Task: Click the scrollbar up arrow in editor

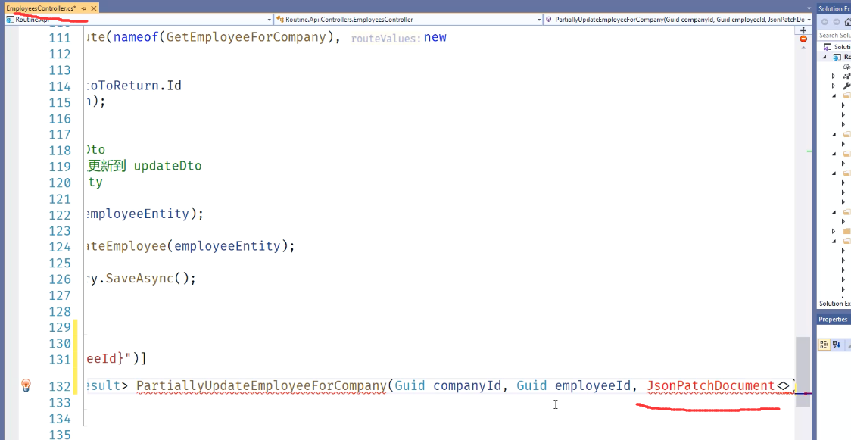Action: click(804, 48)
